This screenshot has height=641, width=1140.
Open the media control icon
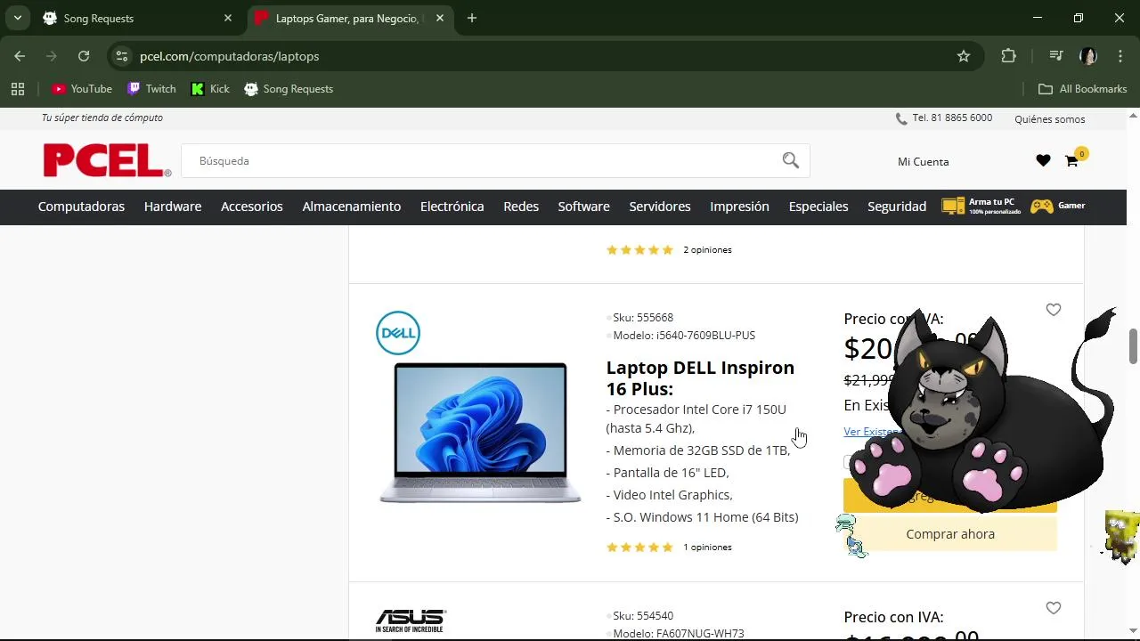(x=1056, y=56)
